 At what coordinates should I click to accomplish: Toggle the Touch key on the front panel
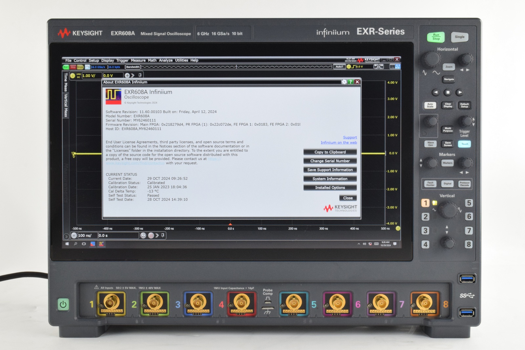click(x=465, y=144)
